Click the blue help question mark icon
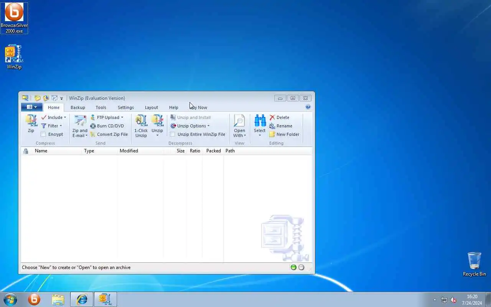The width and height of the screenshot is (491, 307). [308, 107]
